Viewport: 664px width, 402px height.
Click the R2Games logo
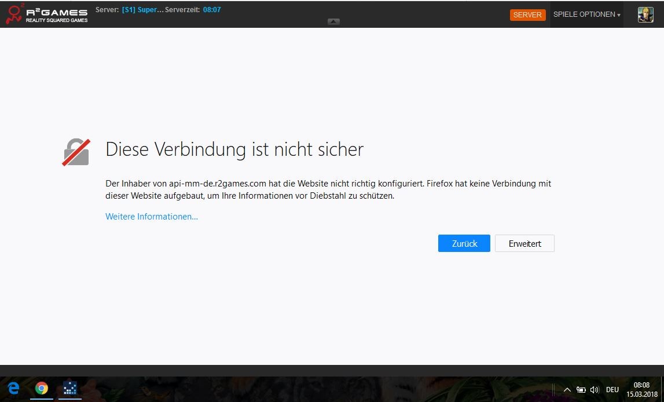(x=46, y=14)
